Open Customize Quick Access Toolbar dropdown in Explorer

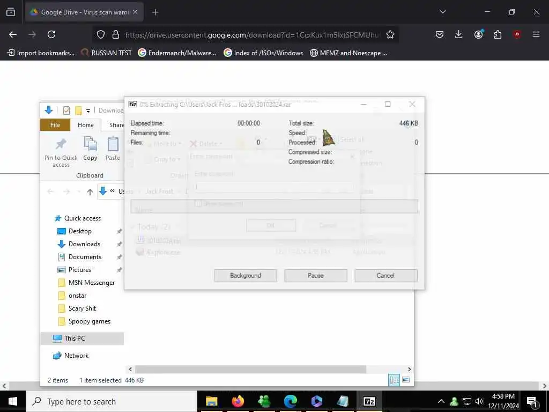point(88,111)
